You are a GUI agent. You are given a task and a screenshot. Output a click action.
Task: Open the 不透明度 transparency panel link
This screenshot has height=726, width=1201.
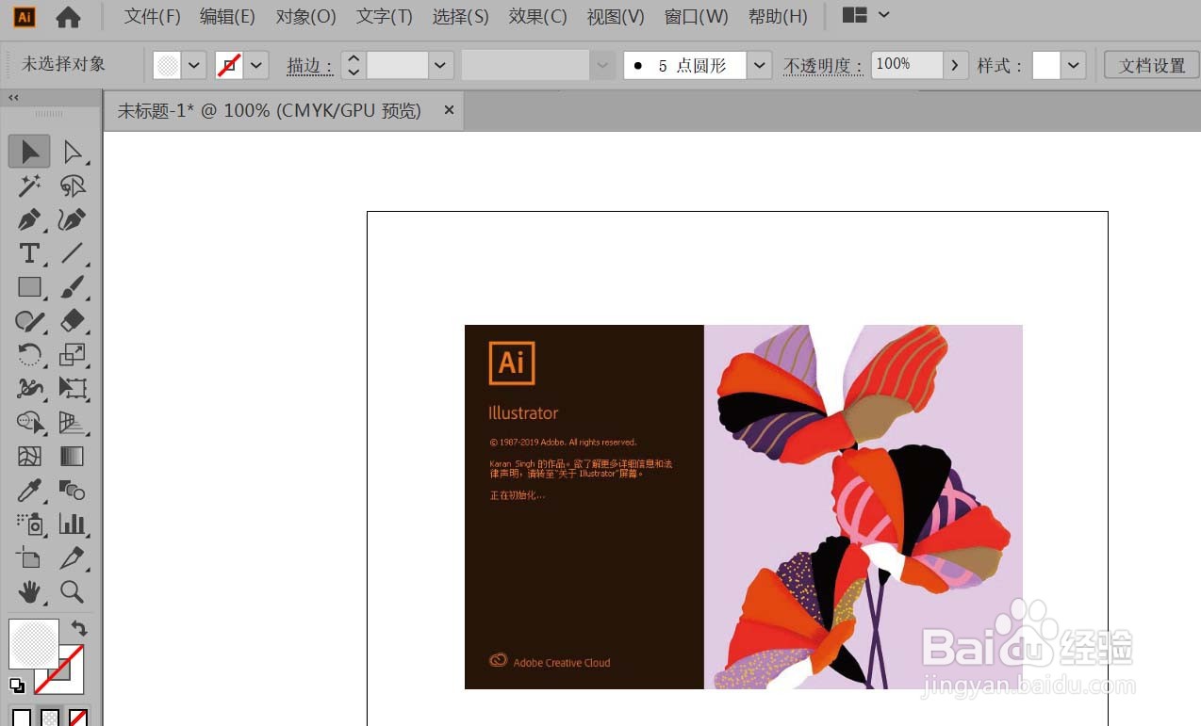[823, 66]
